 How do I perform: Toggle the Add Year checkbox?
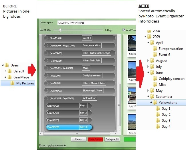click(124, 30)
